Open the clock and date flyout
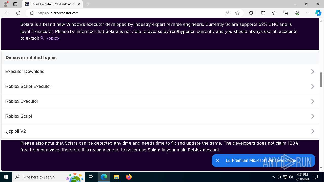The height and width of the screenshot is (182, 324). pyautogui.click(x=302, y=177)
